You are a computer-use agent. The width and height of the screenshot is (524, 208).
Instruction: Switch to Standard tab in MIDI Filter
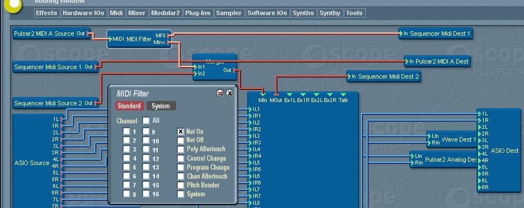(x=130, y=106)
